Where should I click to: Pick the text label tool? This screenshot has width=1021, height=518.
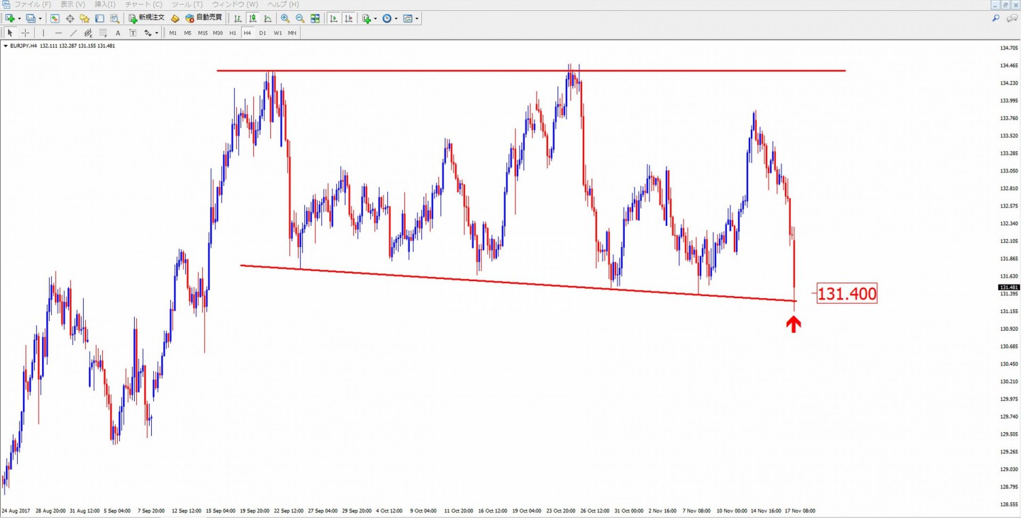118,33
